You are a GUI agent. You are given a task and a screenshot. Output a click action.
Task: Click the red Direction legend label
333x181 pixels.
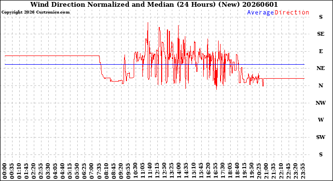point(292,13)
